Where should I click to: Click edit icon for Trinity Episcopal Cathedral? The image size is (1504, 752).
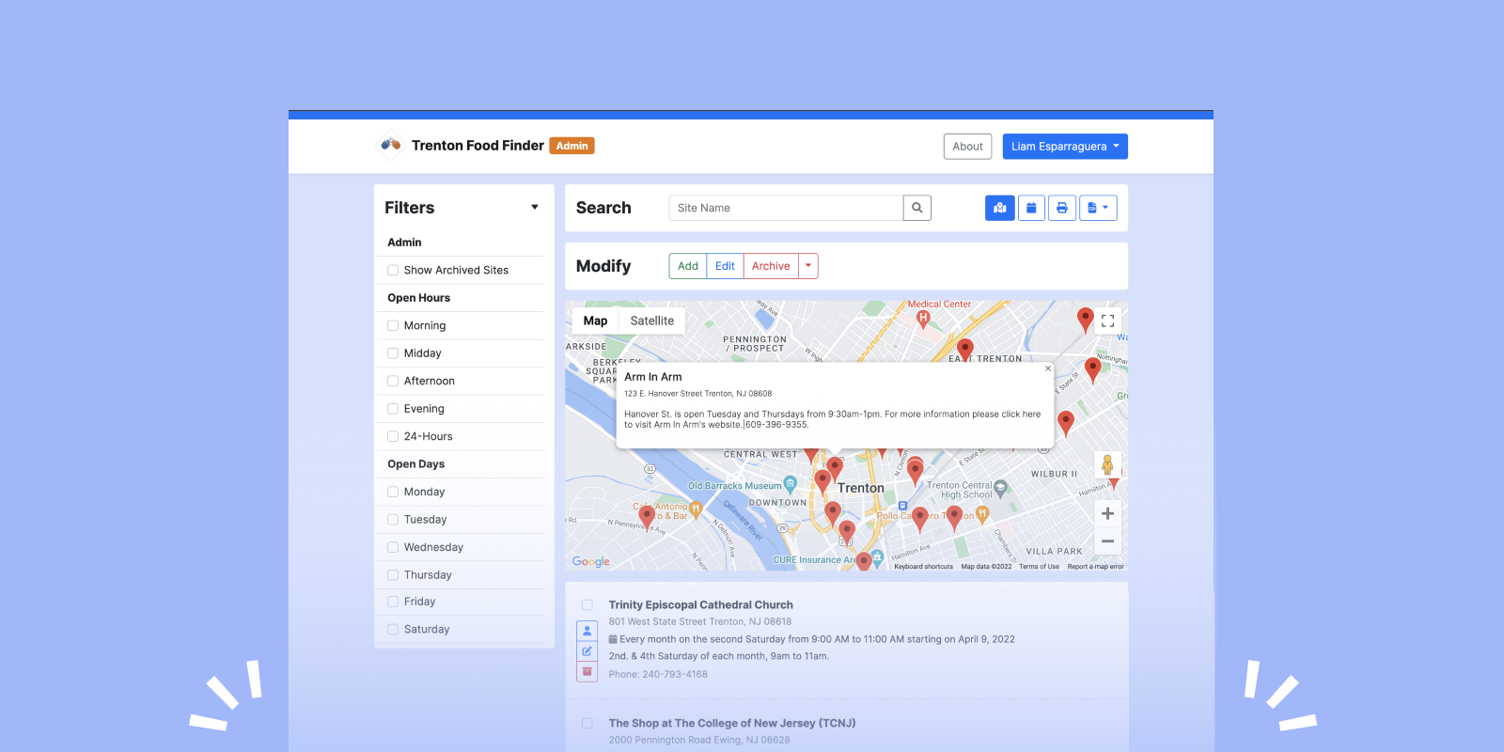587,651
